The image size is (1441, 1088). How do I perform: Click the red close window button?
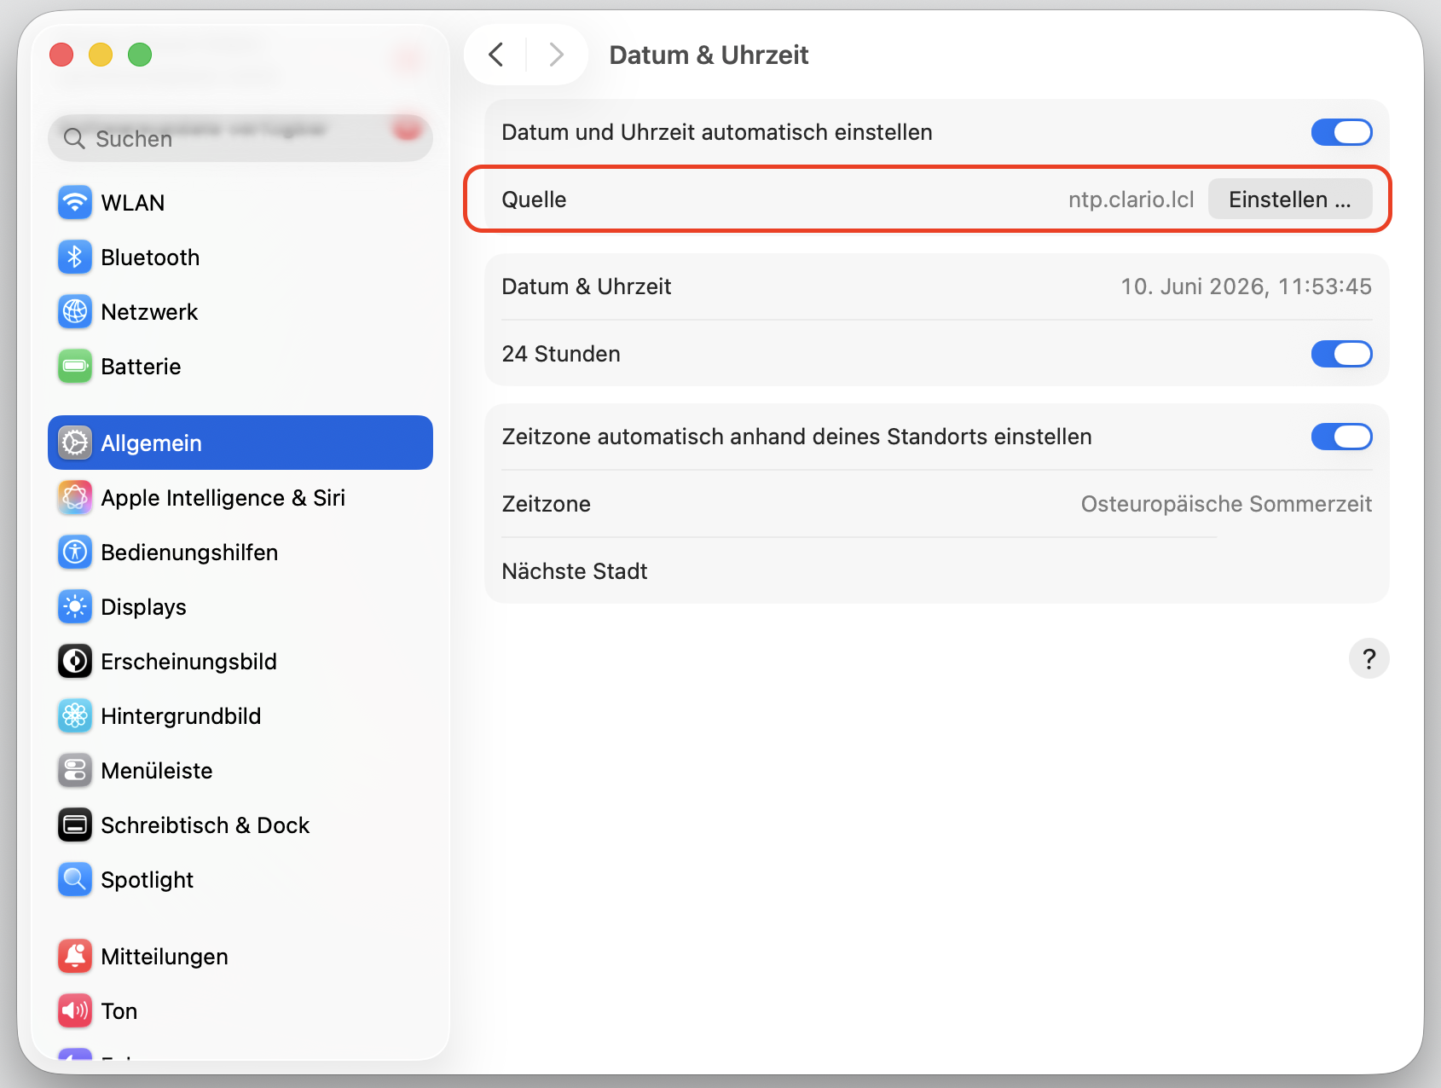(61, 55)
